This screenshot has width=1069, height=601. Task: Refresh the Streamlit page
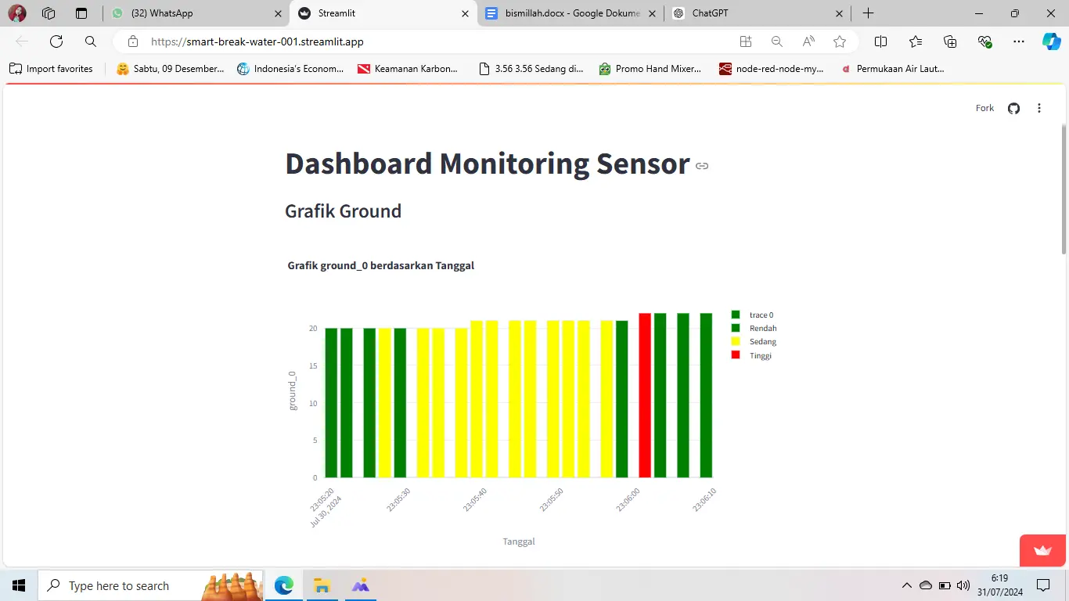56,41
